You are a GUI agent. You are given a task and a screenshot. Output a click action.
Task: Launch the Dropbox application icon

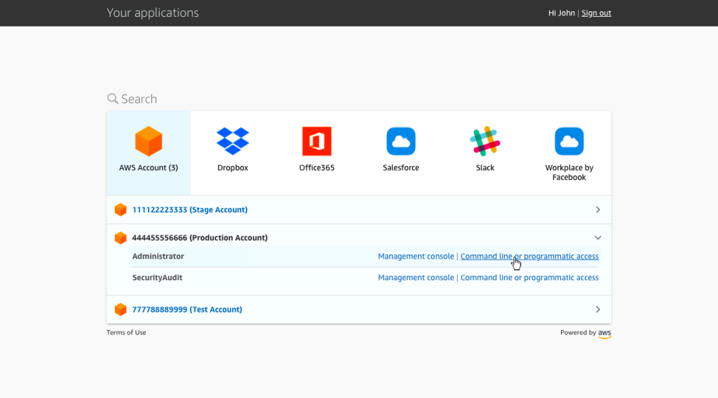(x=233, y=141)
